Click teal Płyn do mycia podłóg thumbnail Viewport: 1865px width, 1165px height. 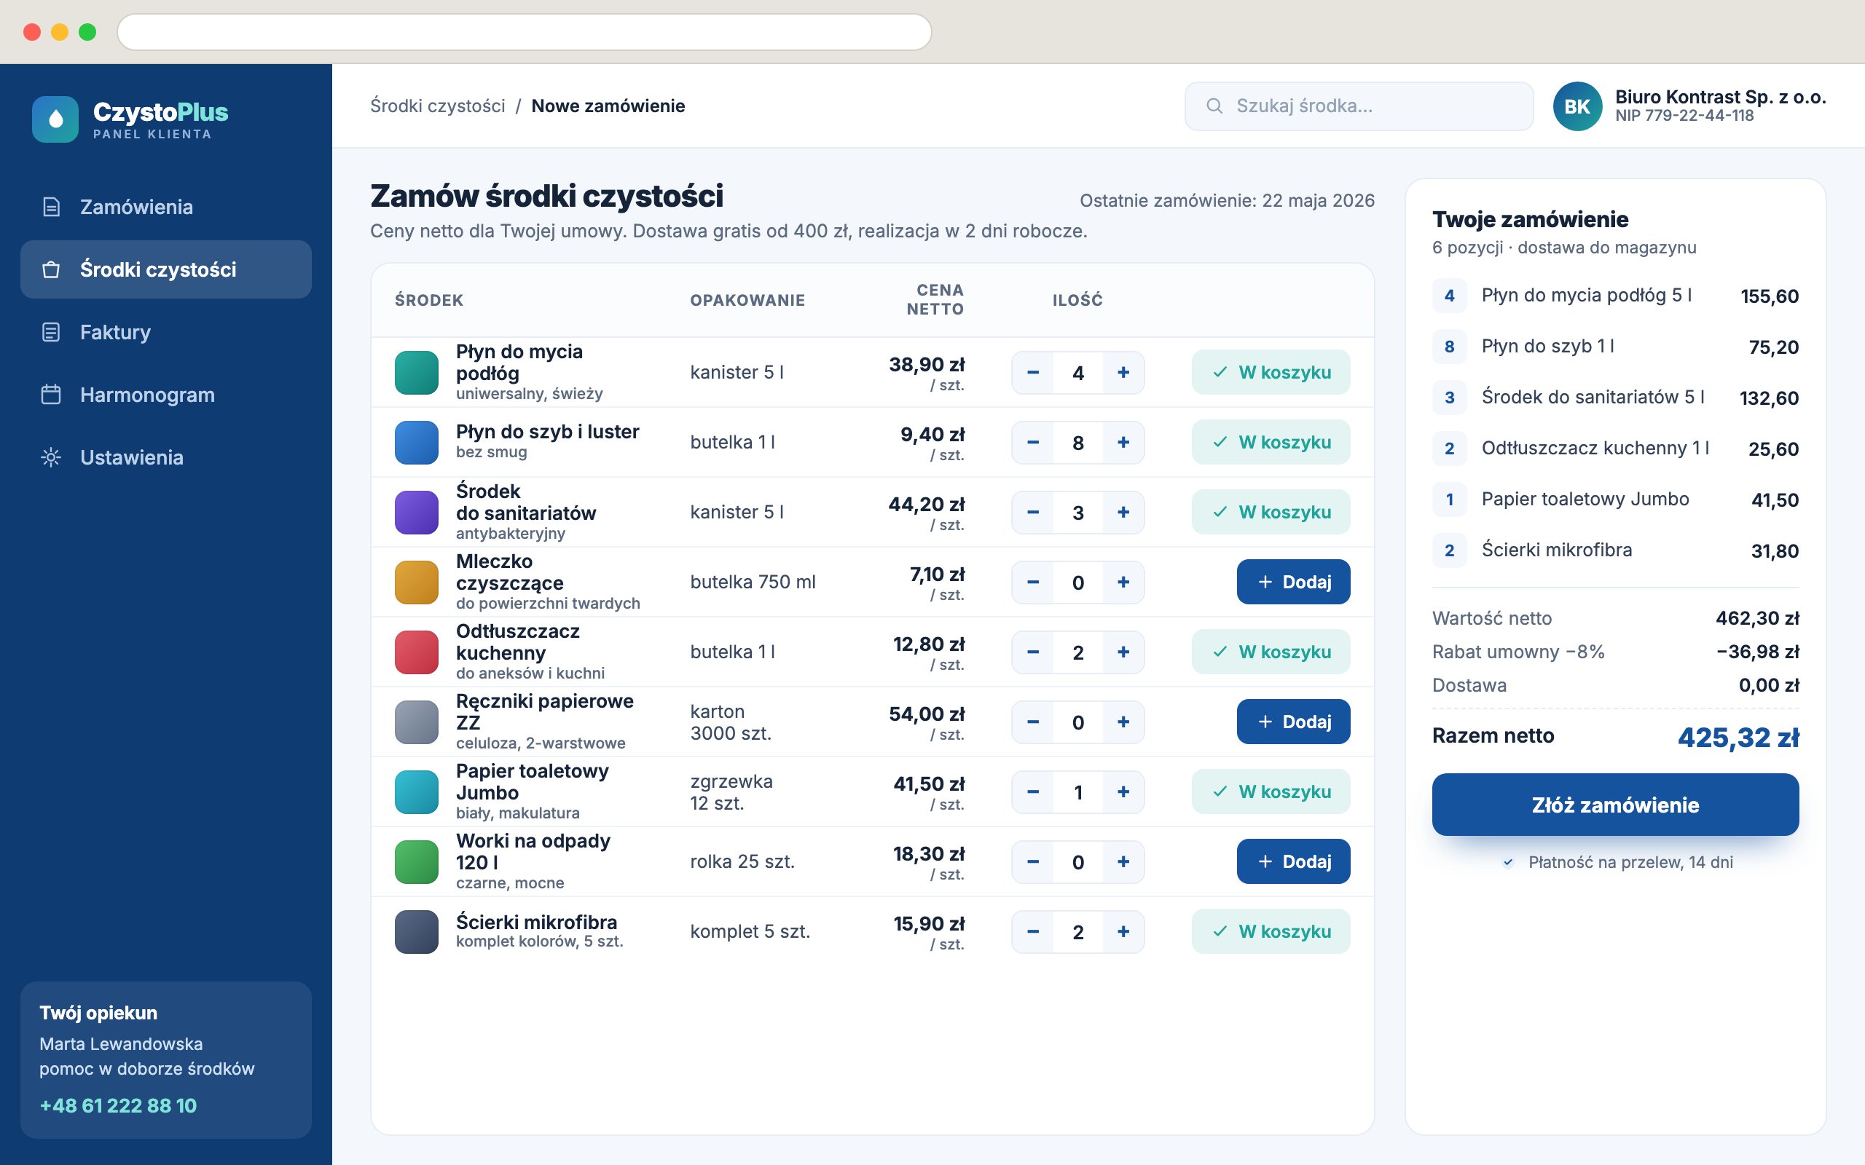pyautogui.click(x=416, y=372)
